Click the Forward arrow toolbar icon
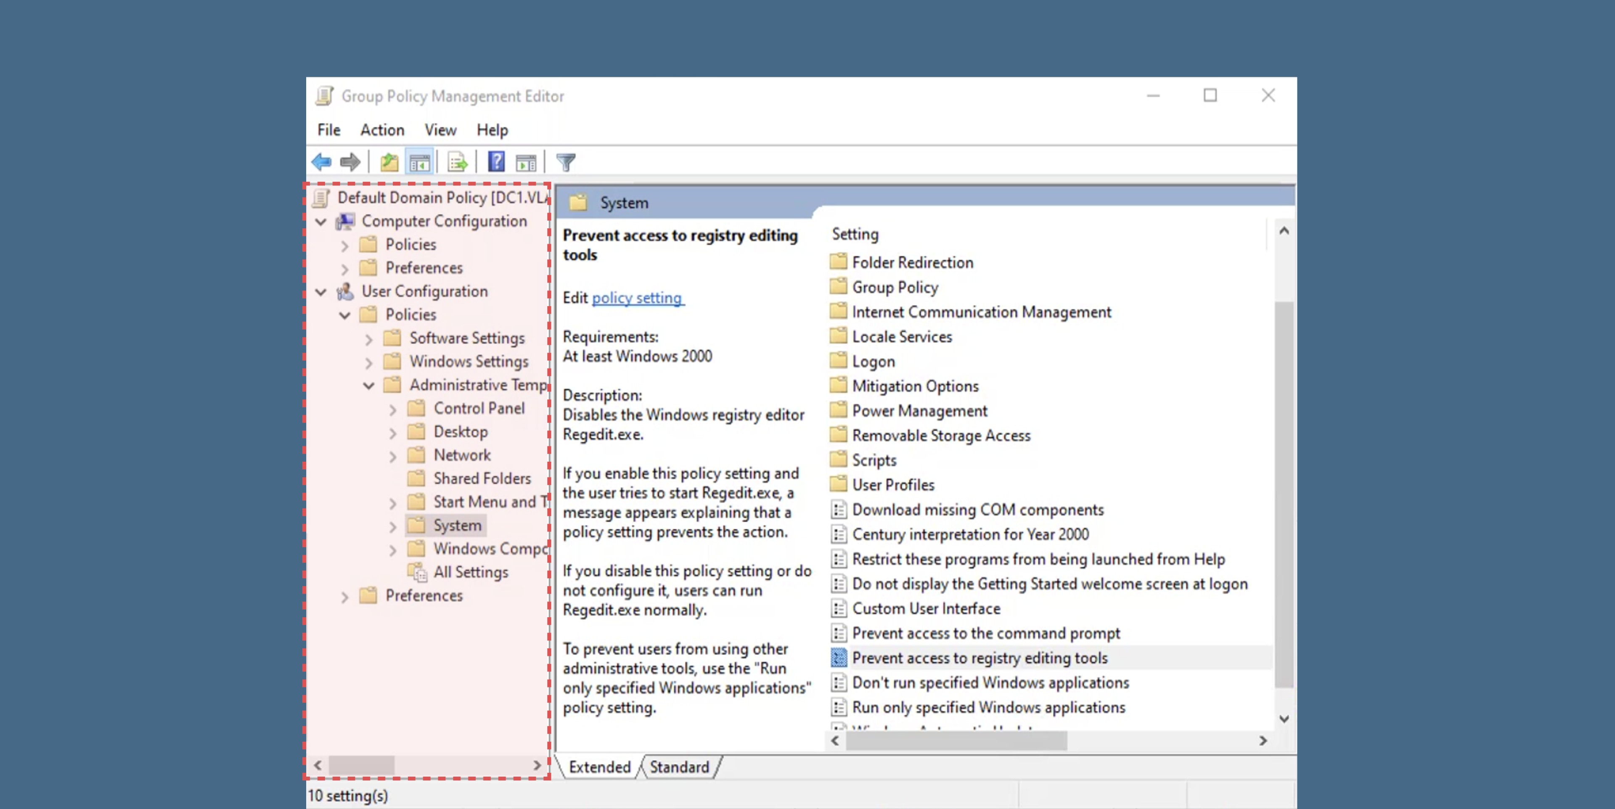This screenshot has width=1615, height=809. pyautogui.click(x=350, y=162)
